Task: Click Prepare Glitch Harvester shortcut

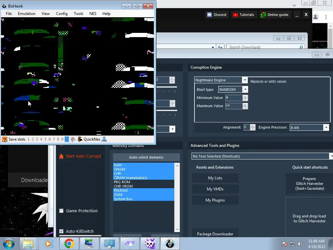Action: pos(310,184)
